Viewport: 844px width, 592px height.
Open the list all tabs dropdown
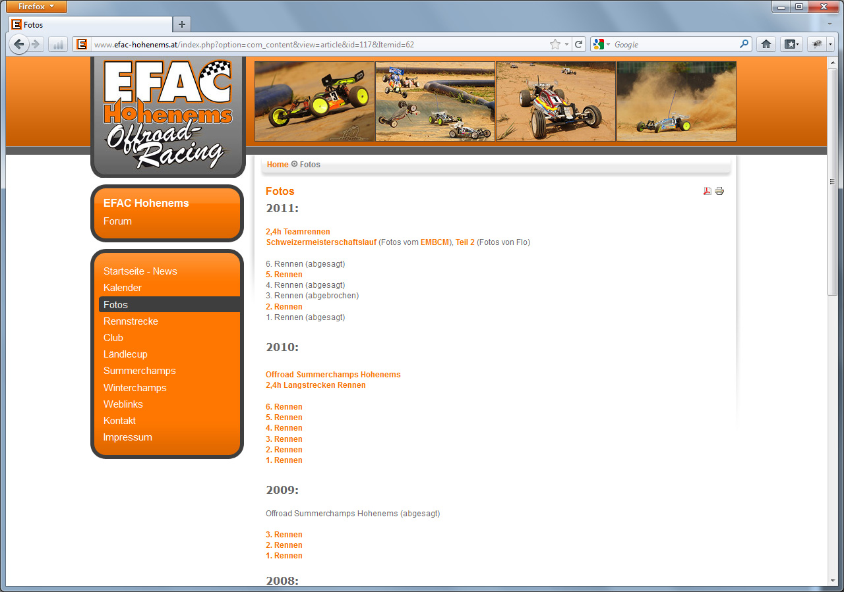click(829, 24)
